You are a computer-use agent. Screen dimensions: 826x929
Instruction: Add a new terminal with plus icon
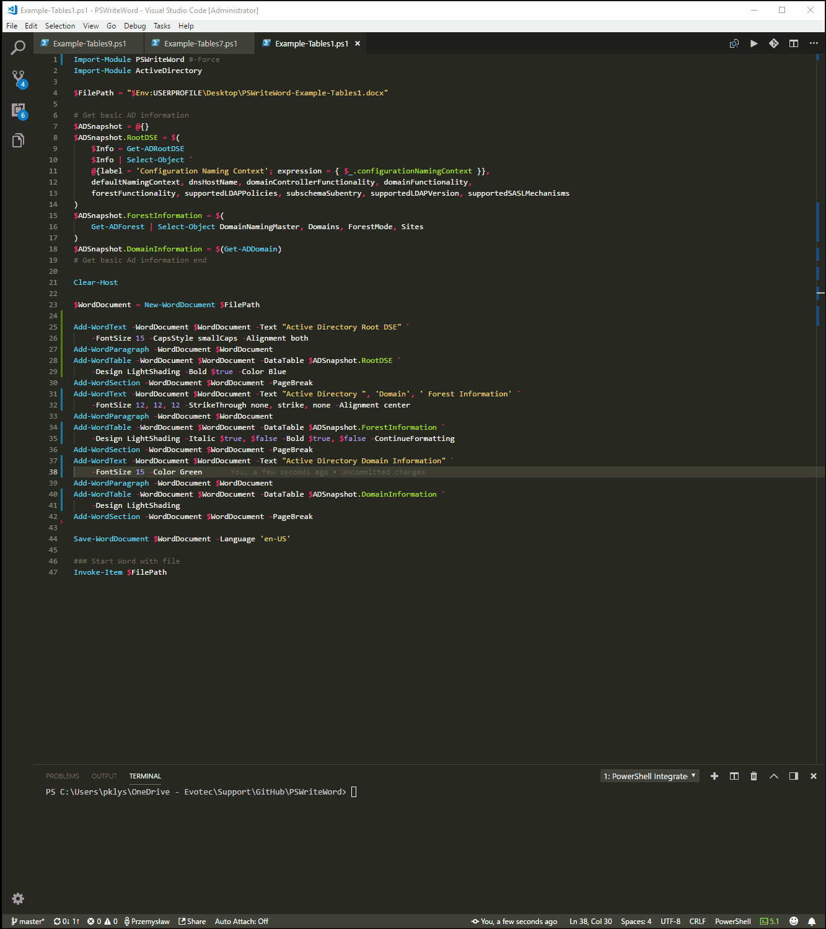click(x=714, y=776)
